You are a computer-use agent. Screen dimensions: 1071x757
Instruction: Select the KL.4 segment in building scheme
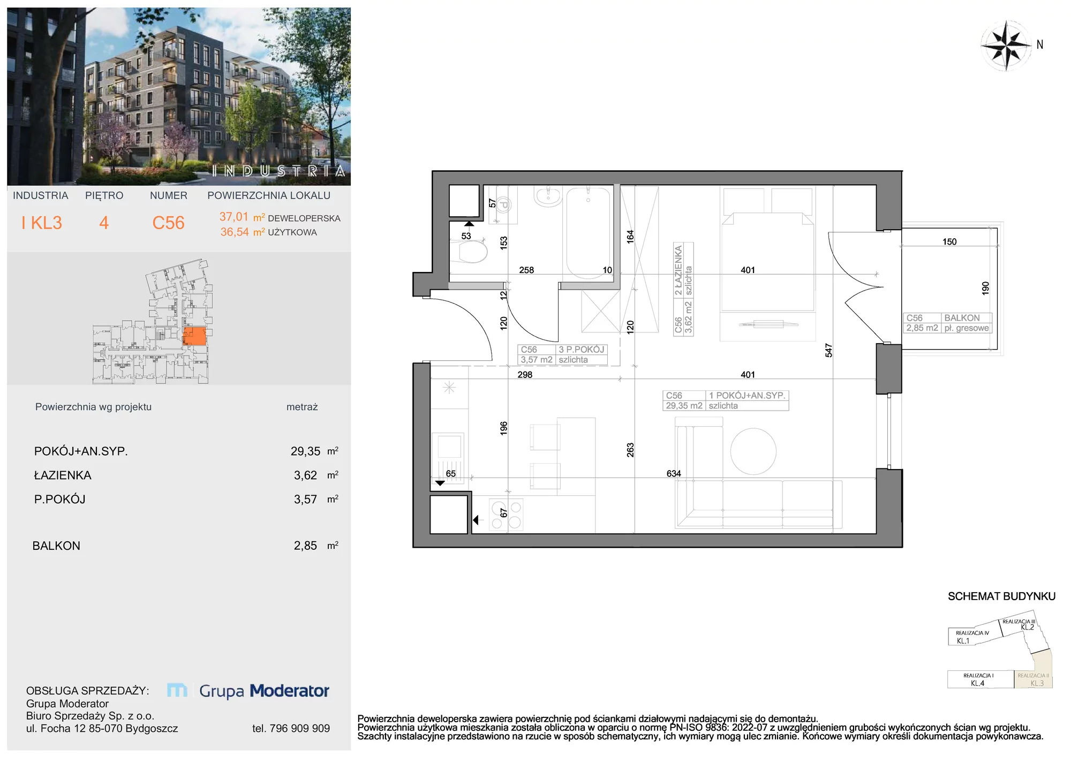pyautogui.click(x=980, y=679)
